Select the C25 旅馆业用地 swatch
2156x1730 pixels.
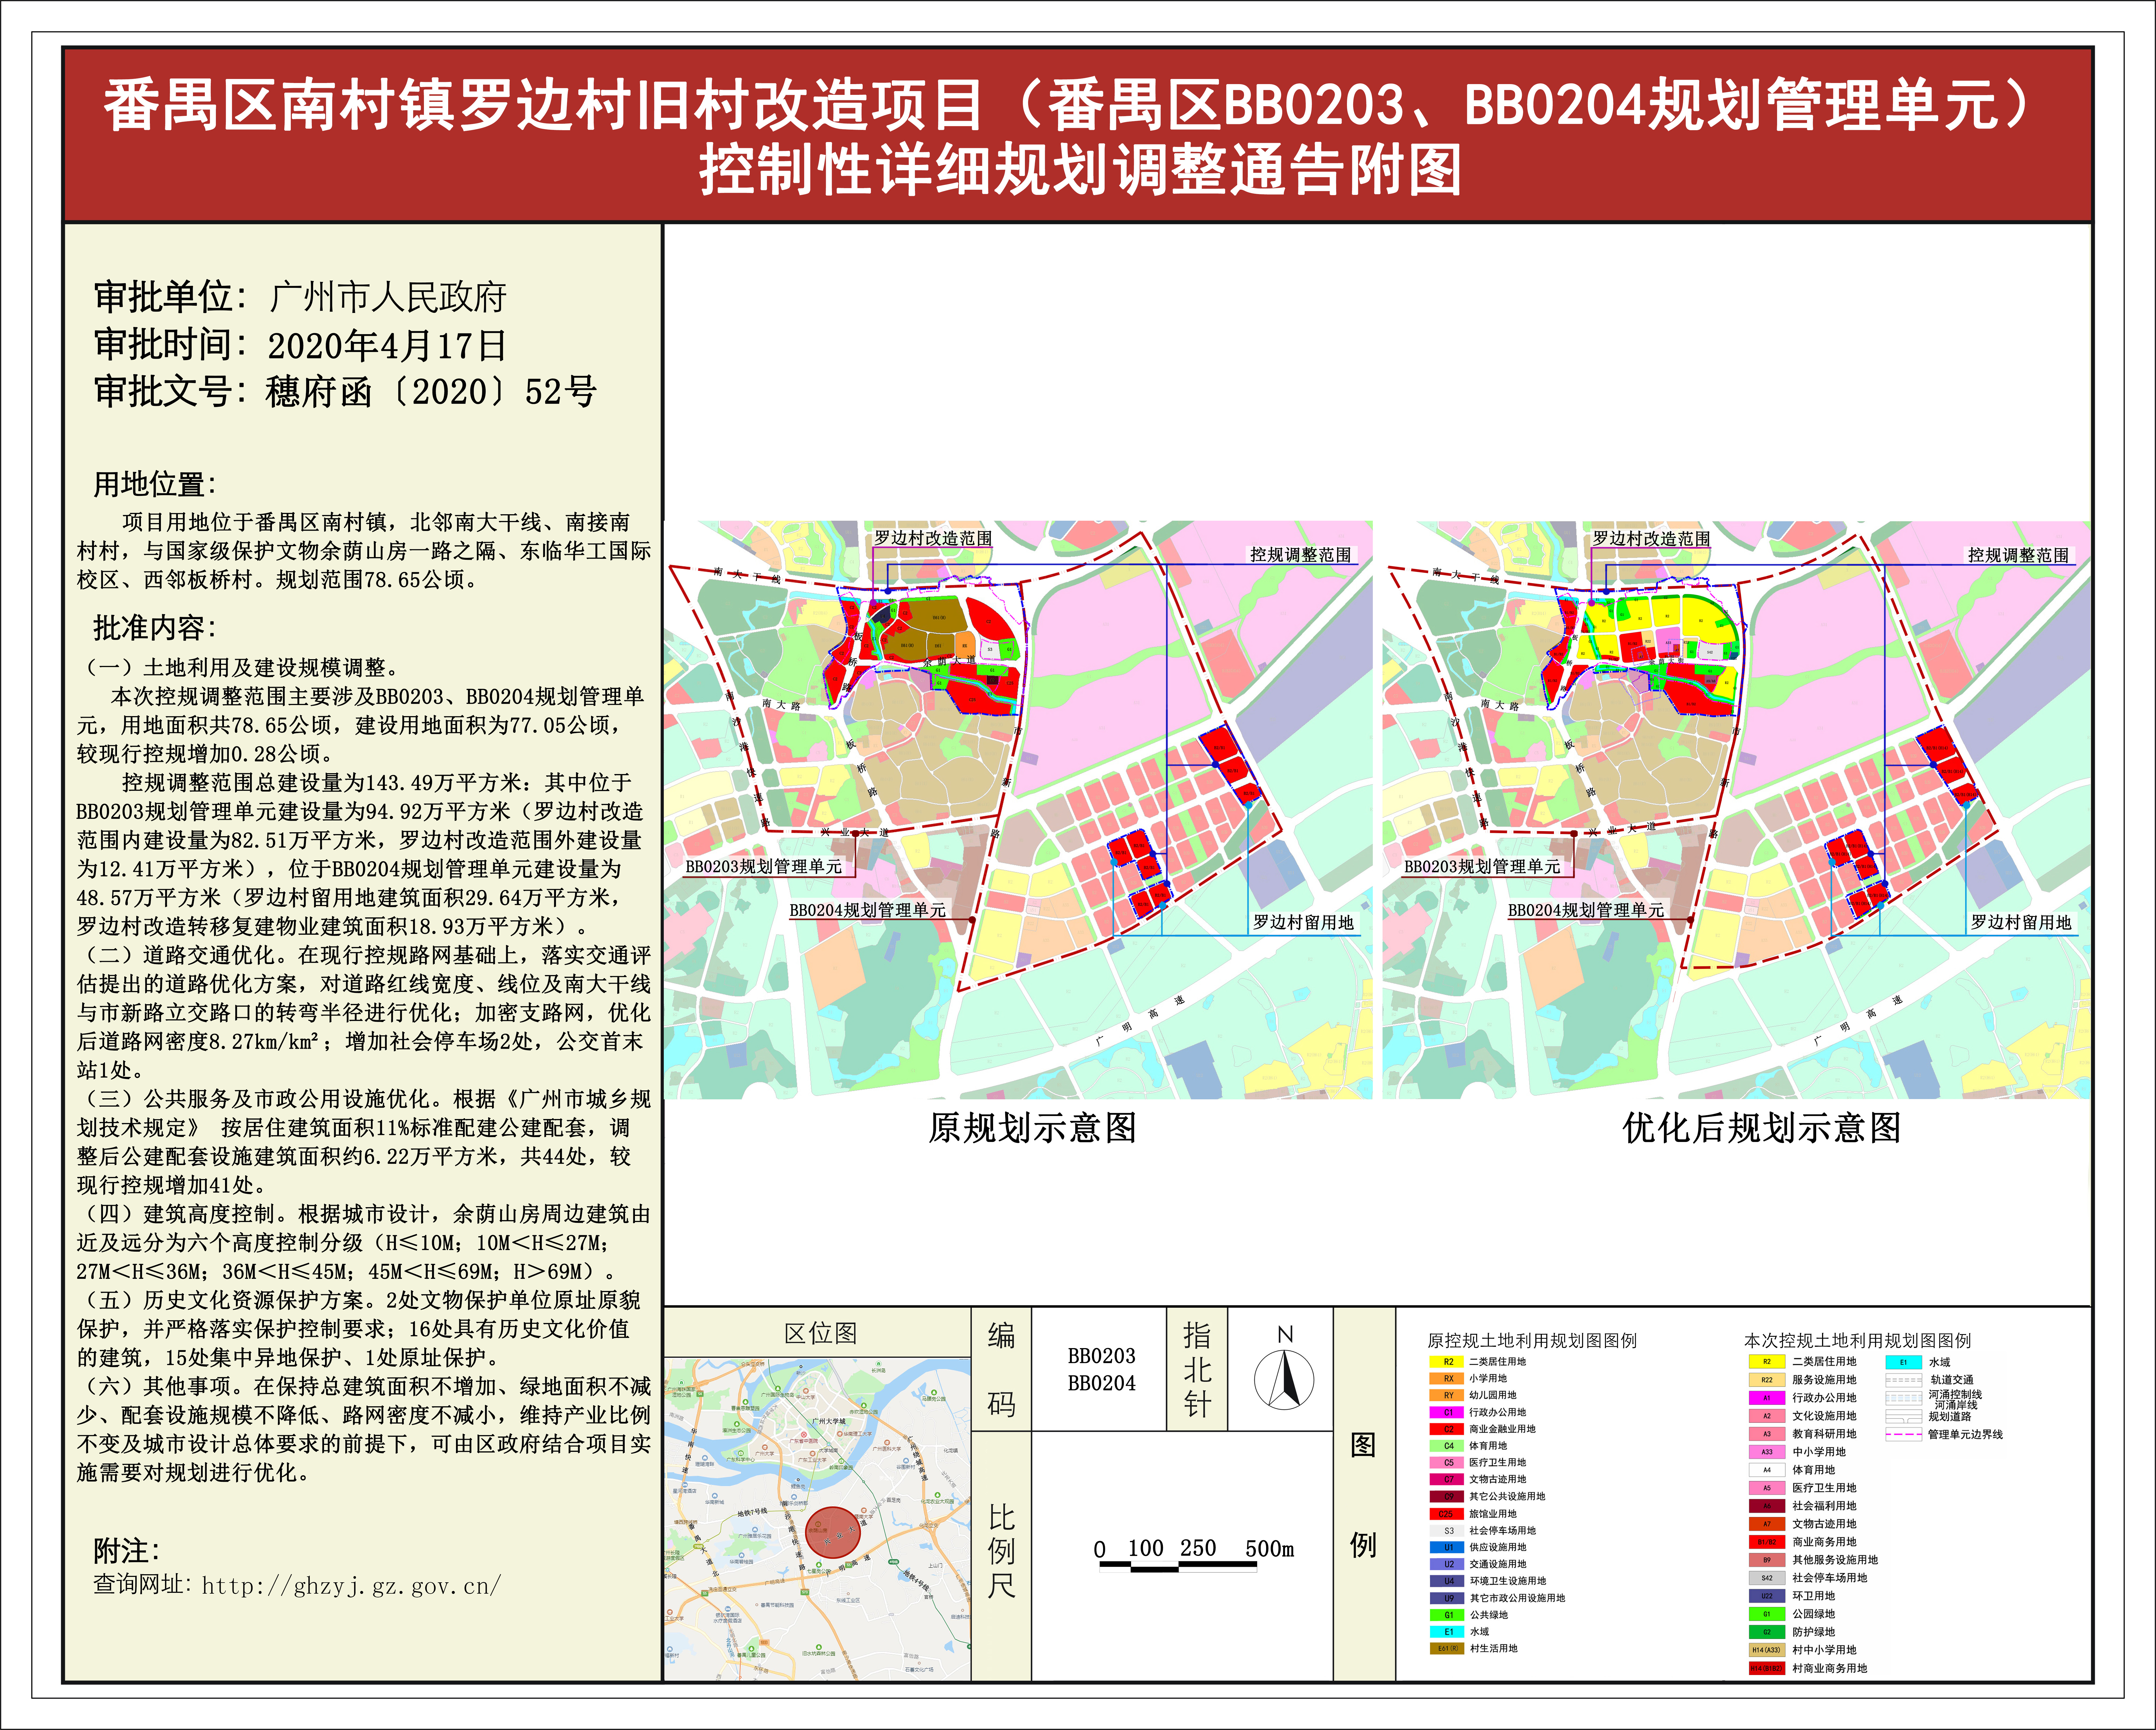(x=1447, y=1514)
